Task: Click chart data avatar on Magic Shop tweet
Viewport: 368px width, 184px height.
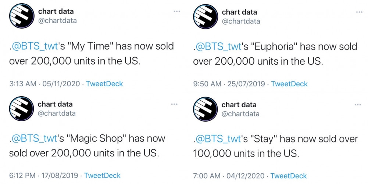Action: 21,108
